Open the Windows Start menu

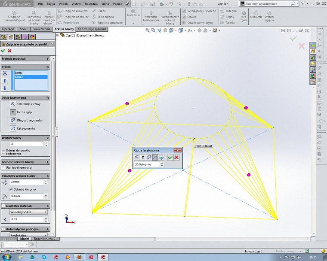[6, 257]
